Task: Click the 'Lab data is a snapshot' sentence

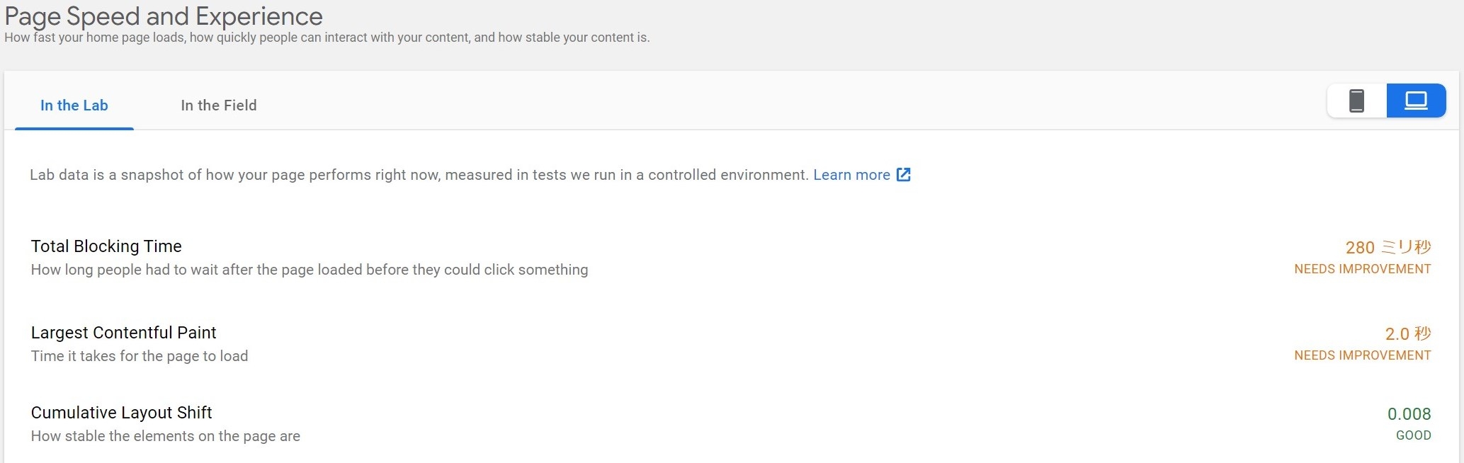Action: coord(418,175)
